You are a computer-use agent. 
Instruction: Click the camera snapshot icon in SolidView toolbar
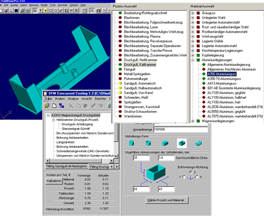99,10
